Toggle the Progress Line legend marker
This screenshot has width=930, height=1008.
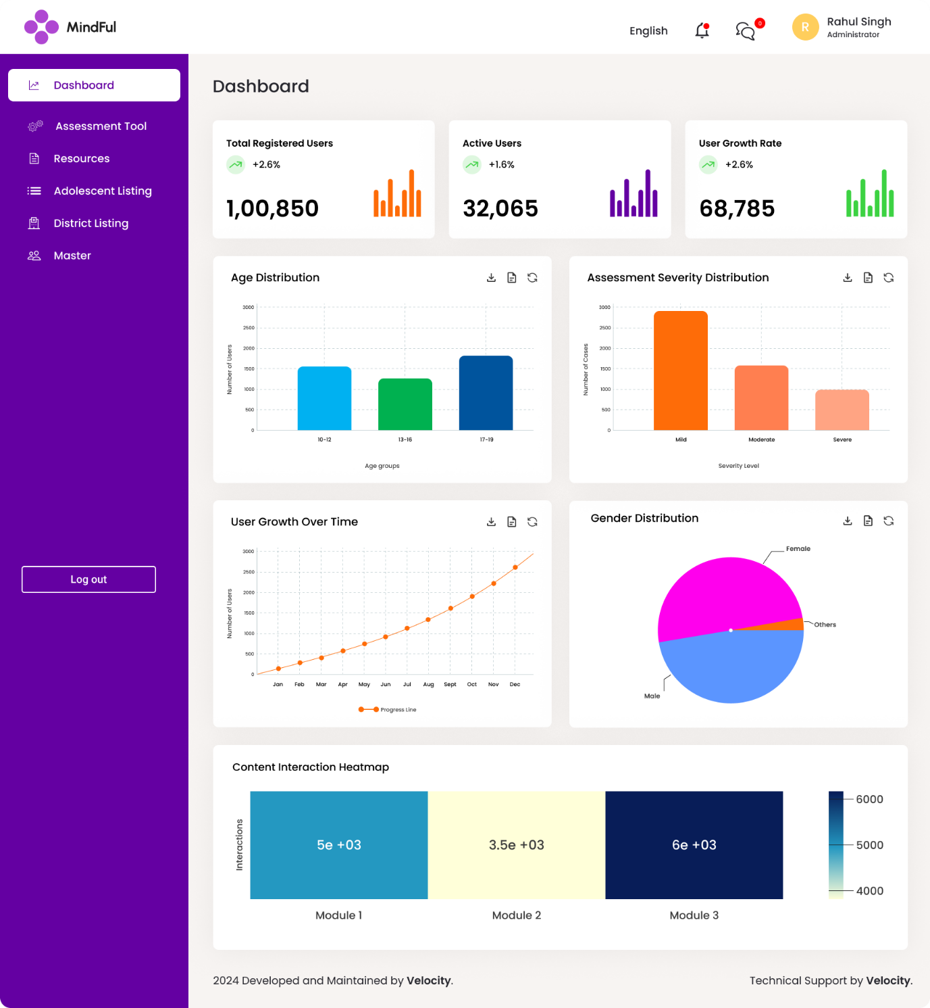point(368,709)
